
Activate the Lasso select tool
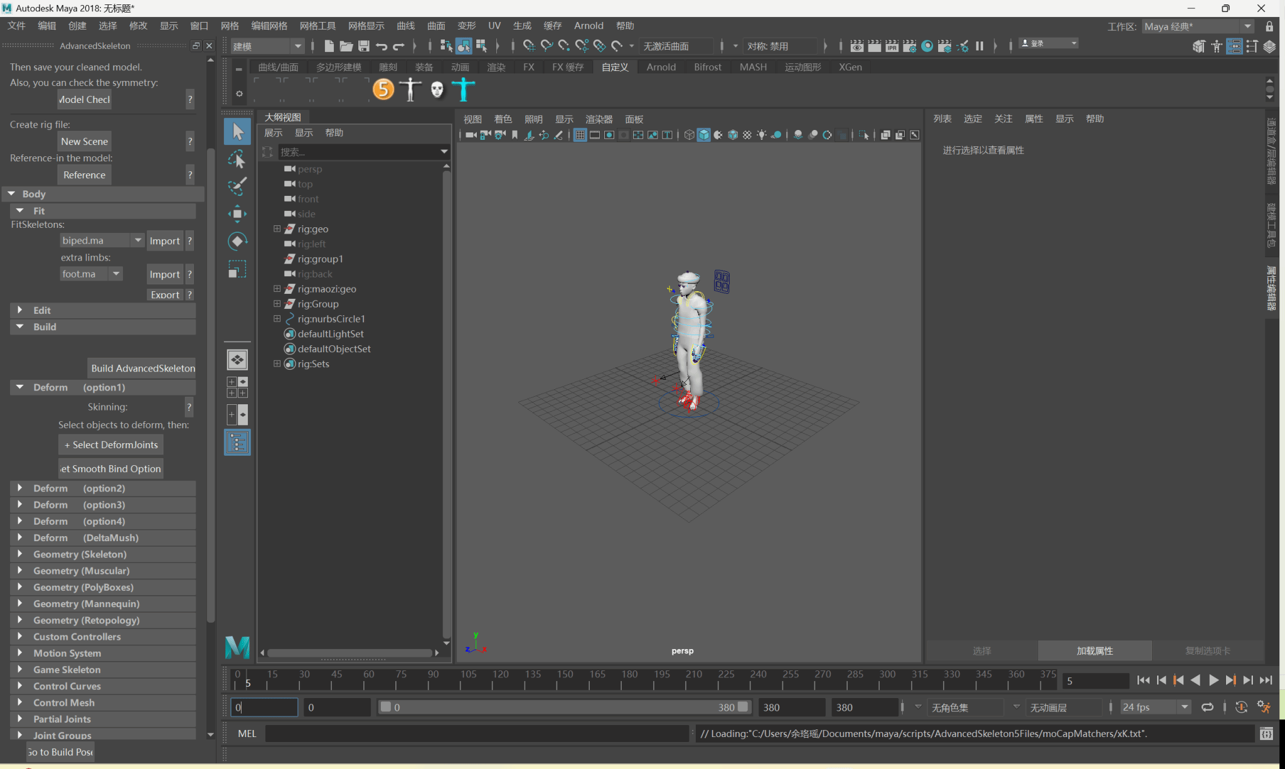click(237, 159)
